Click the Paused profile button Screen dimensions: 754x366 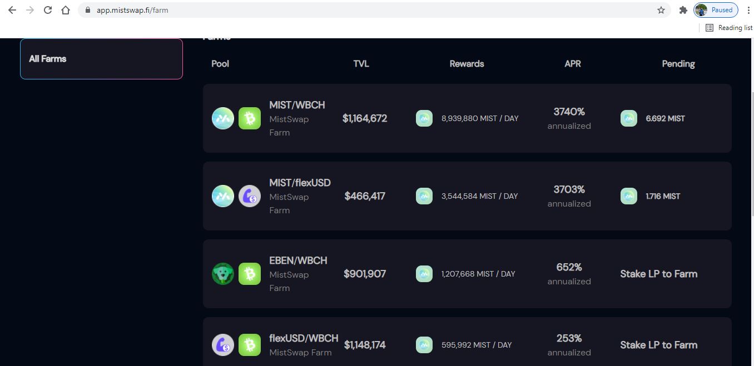coord(716,10)
